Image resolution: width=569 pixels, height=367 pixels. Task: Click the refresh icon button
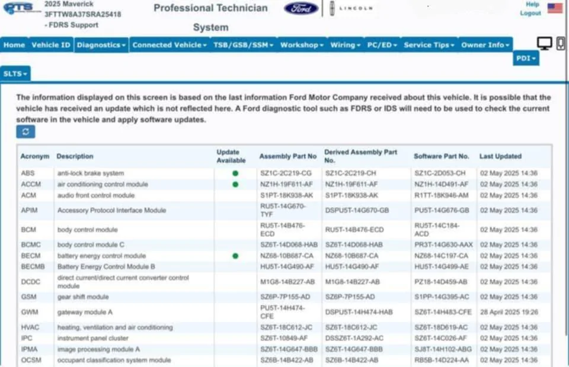pos(25,131)
